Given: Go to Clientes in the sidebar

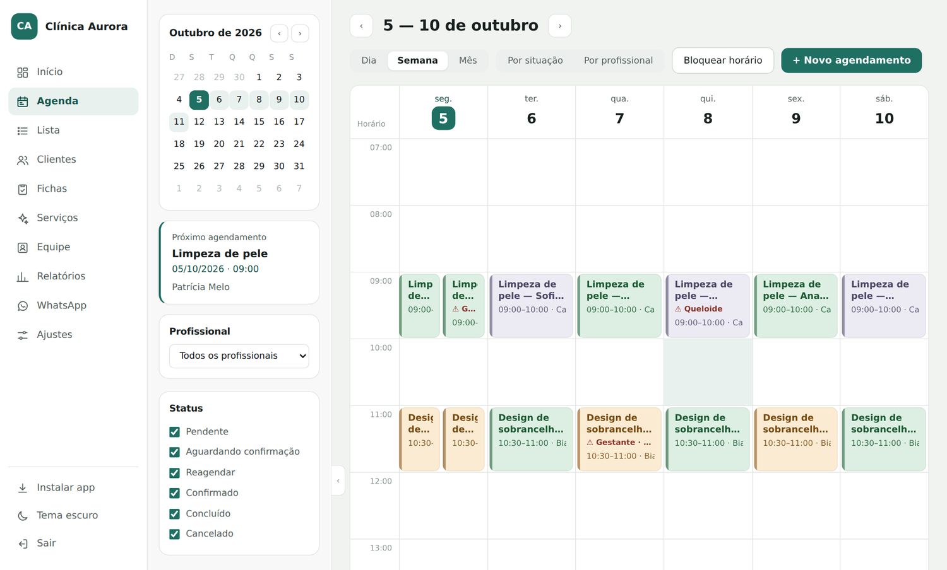Looking at the screenshot, I should click(x=73, y=160).
